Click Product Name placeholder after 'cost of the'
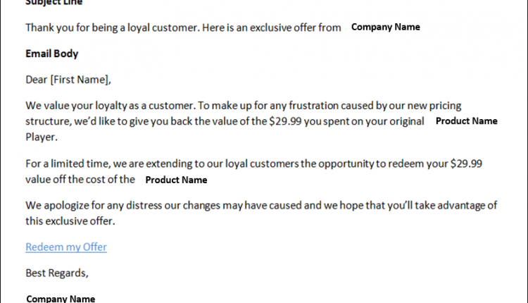Viewport: 528px width, 303px height. 176,180
